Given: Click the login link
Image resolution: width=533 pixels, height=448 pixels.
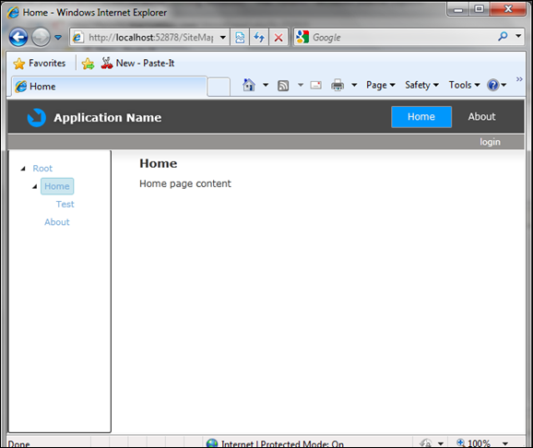Looking at the screenshot, I should 490,142.
